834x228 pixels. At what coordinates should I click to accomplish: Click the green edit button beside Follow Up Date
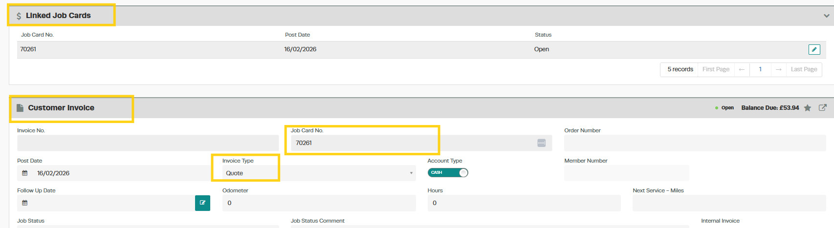(x=202, y=203)
